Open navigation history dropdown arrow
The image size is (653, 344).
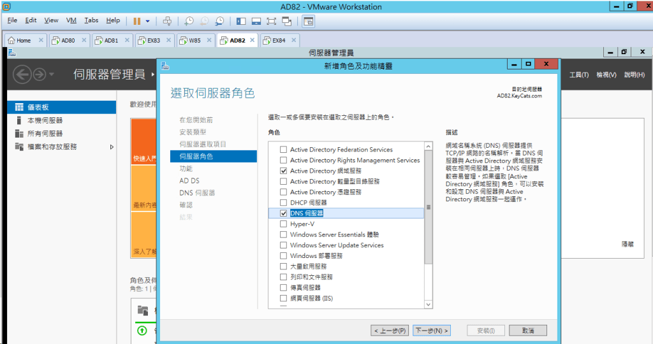[x=51, y=75]
